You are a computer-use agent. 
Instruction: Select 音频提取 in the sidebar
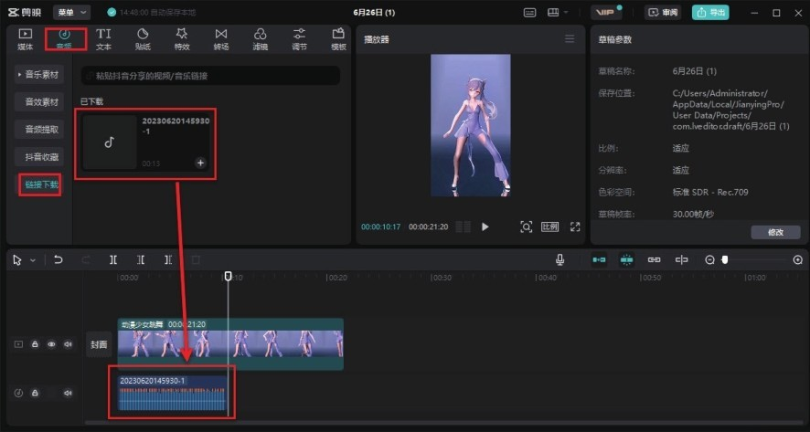point(41,130)
